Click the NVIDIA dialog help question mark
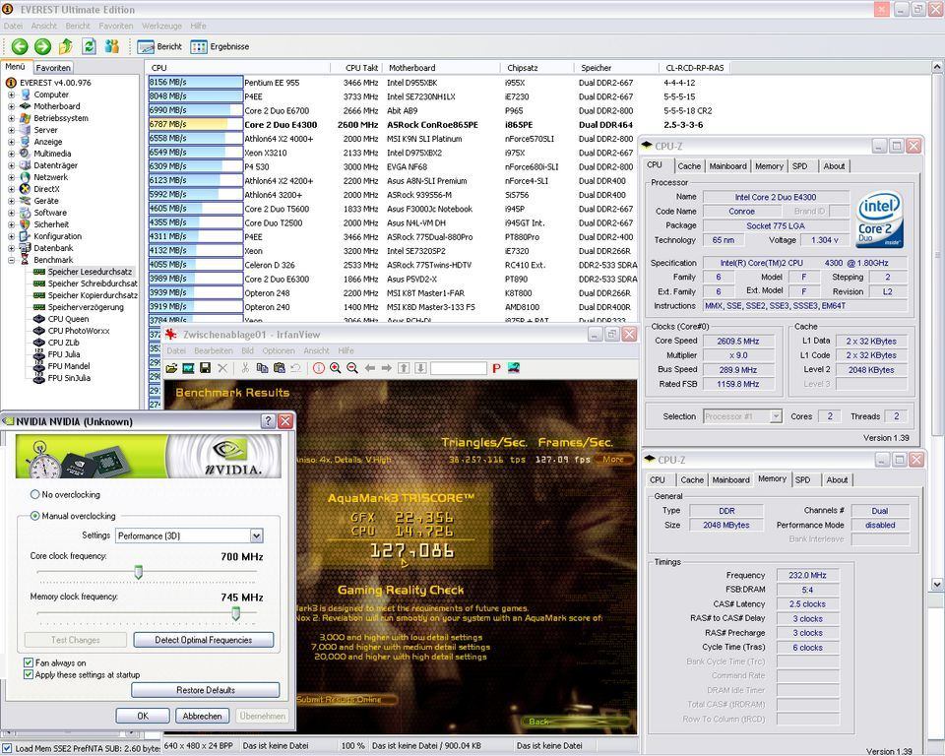 tap(268, 421)
